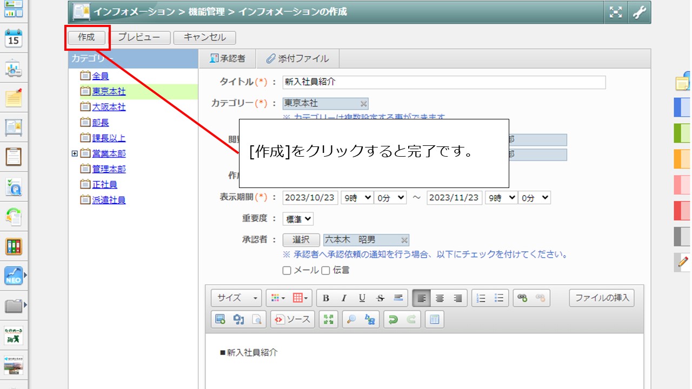Click the Bold formatting icon
Viewport: 692px width, 389px height.
coord(325,298)
